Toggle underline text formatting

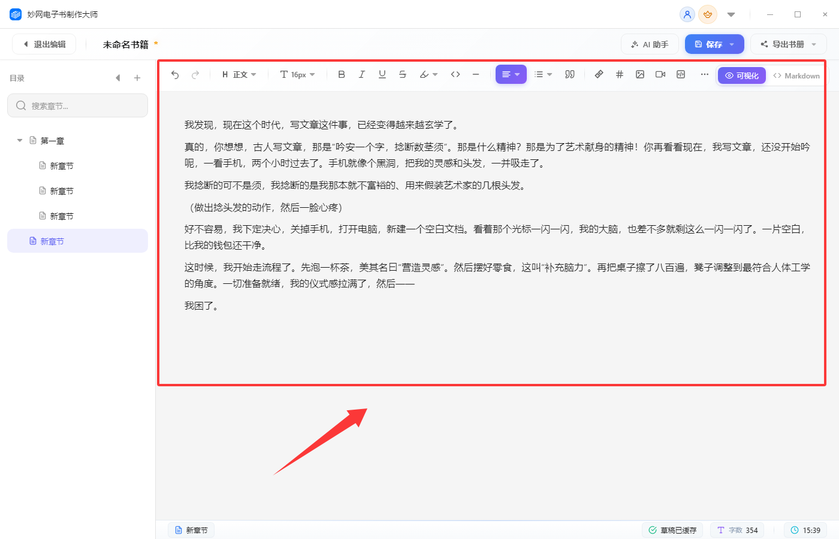pos(382,75)
